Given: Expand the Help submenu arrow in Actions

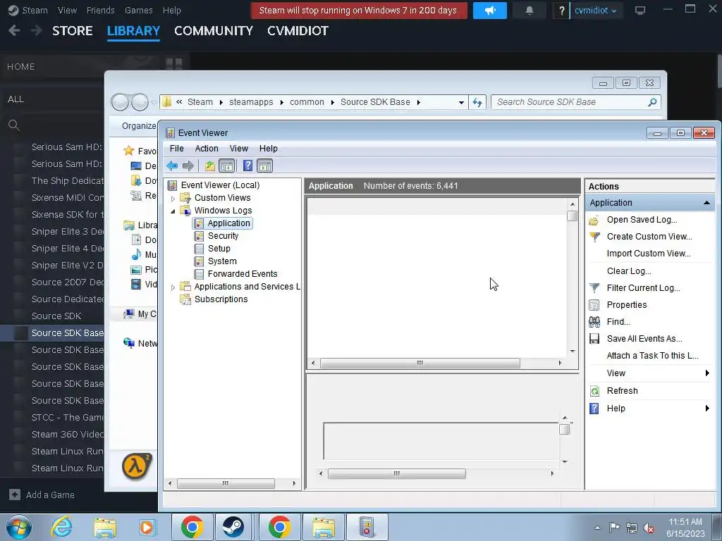Looking at the screenshot, I should pos(707,408).
